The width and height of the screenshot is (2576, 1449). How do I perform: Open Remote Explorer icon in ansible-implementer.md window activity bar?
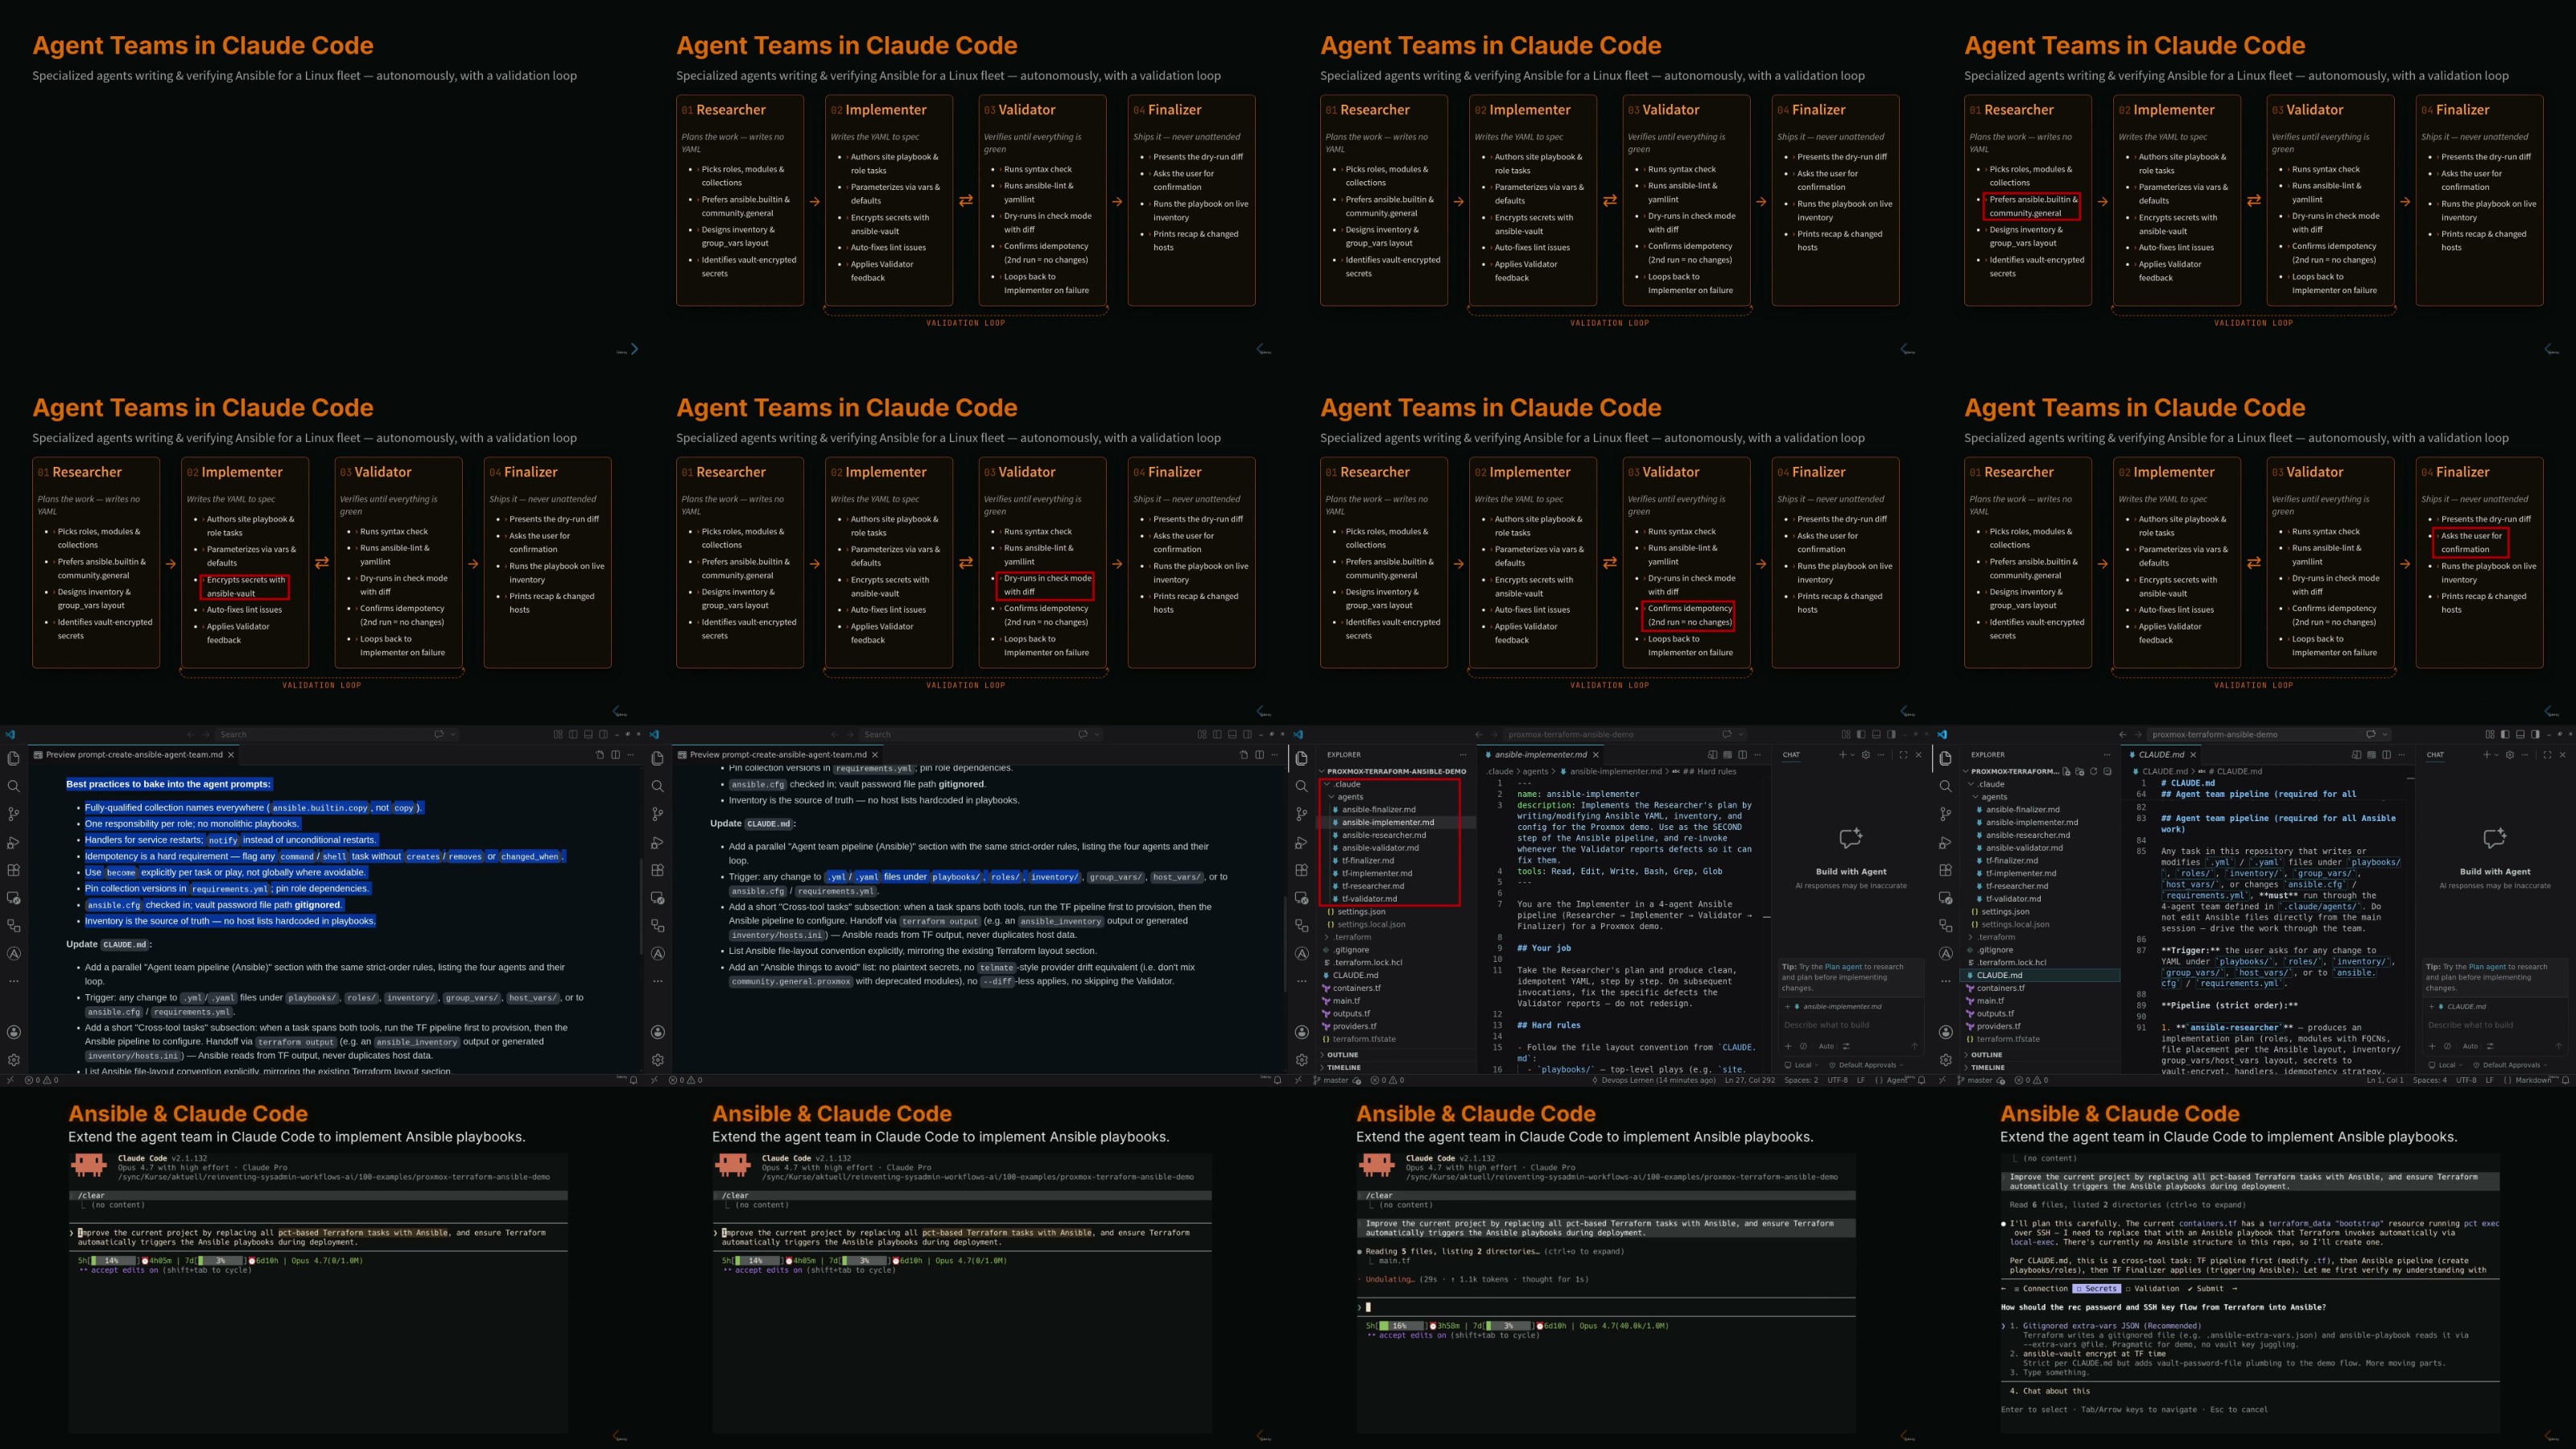1301,898
